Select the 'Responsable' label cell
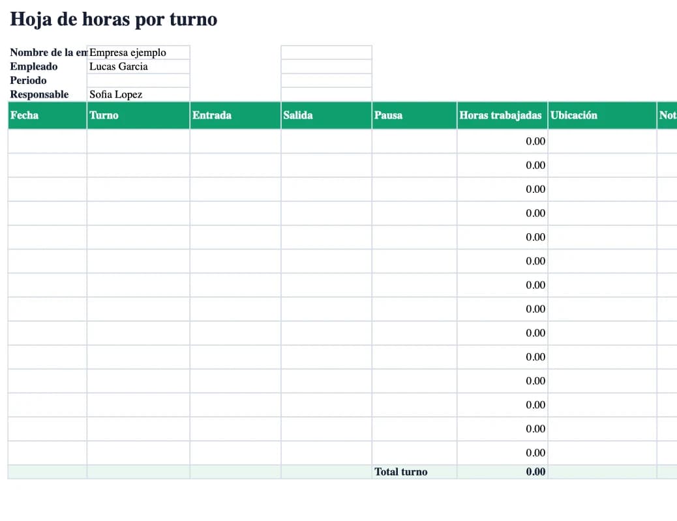 tap(48, 94)
